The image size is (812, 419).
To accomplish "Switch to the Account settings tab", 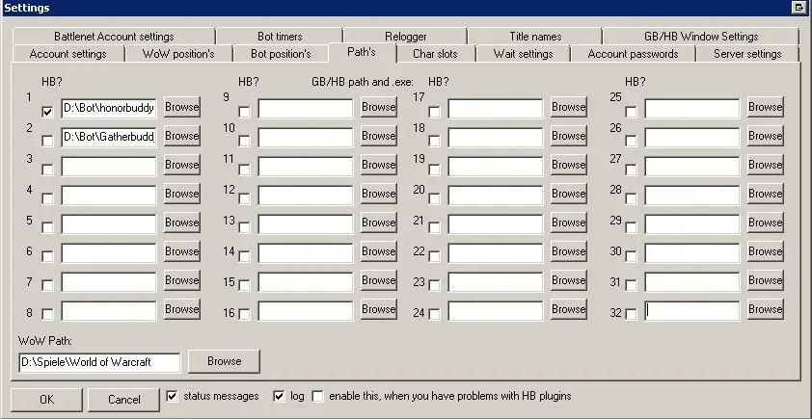I will click(68, 54).
